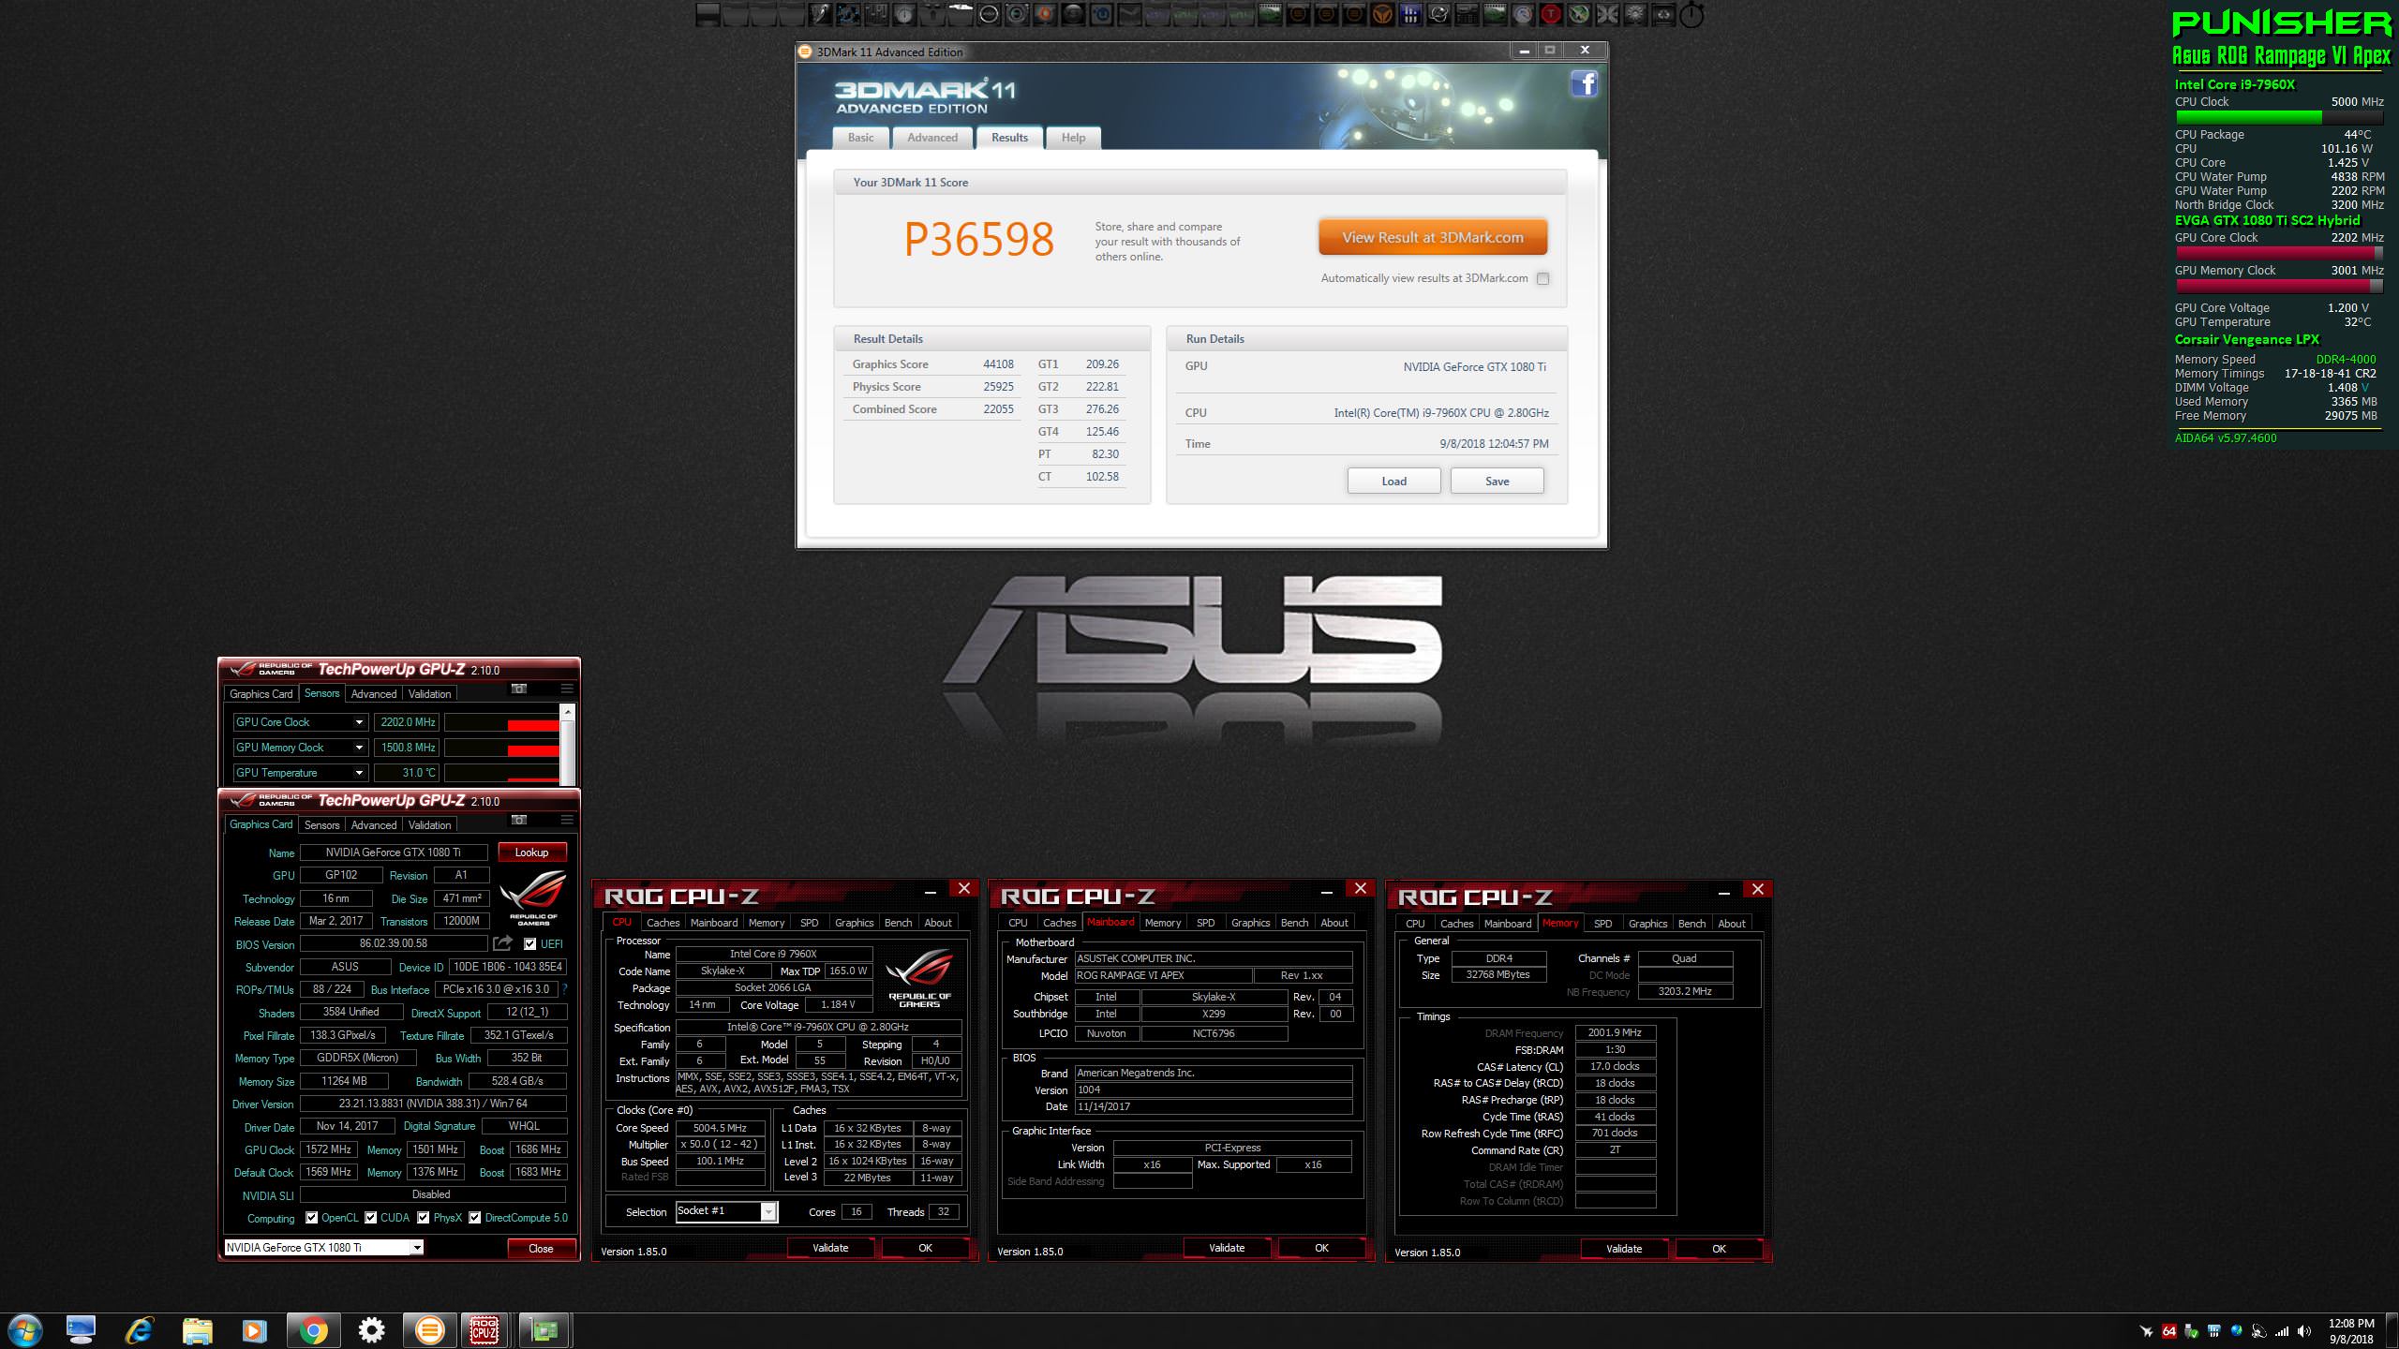
Task: Enable Automatically view results at 3DMark.com checkbox
Action: click(x=1542, y=278)
